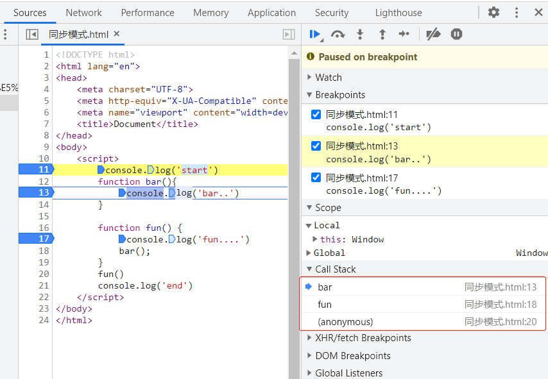Click the Step arrow icon
Screen dimensions: 548x379
[x=404, y=34]
